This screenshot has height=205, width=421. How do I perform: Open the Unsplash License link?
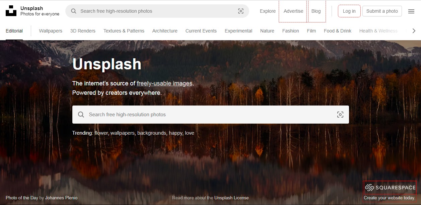point(231,198)
